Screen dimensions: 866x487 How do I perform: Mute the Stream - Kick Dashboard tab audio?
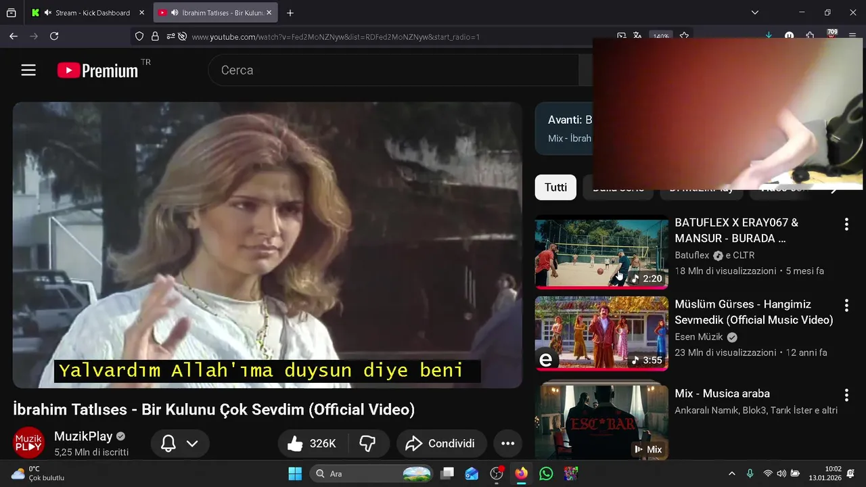(47, 13)
